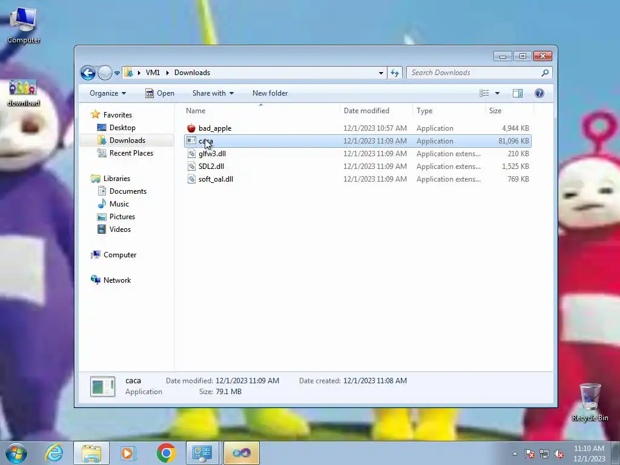620x465 pixels.
Task: Sort by the Type column header
Action: pyautogui.click(x=449, y=111)
